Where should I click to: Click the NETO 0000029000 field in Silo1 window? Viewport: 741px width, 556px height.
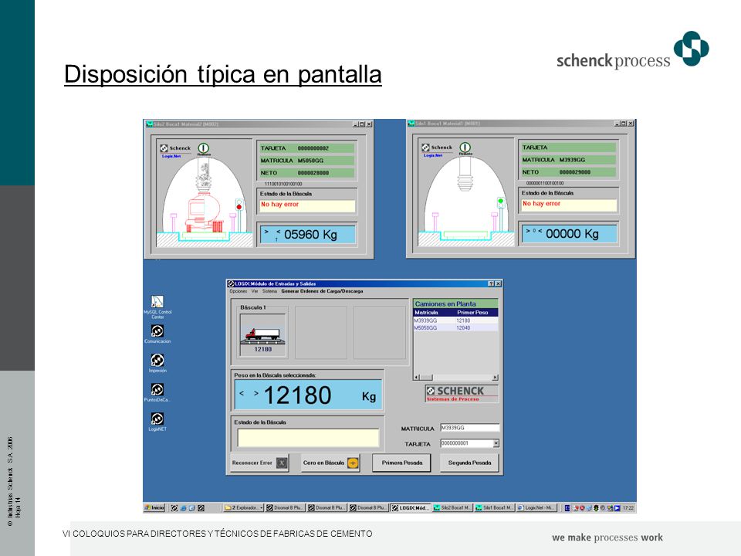568,172
